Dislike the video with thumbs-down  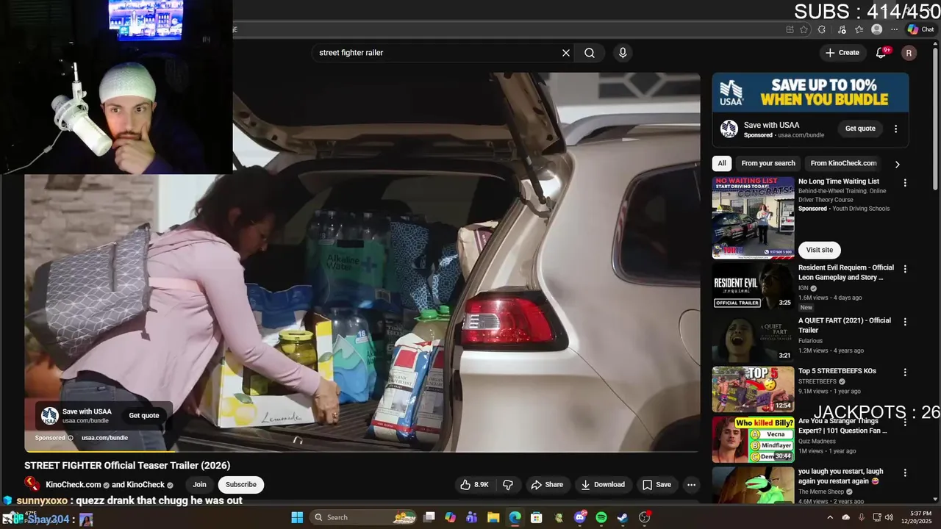point(507,485)
